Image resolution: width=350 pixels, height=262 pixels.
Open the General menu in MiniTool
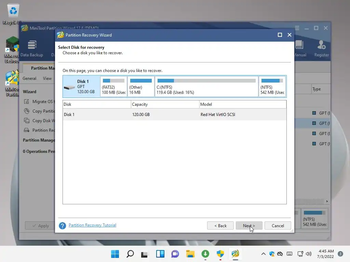click(x=29, y=78)
